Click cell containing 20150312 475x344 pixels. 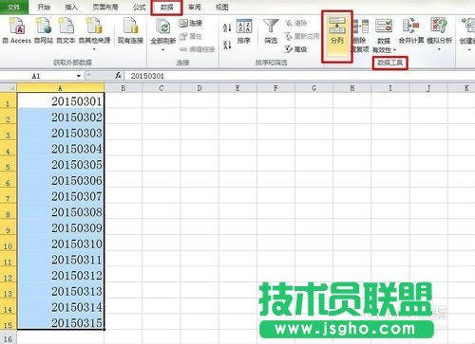click(x=61, y=274)
